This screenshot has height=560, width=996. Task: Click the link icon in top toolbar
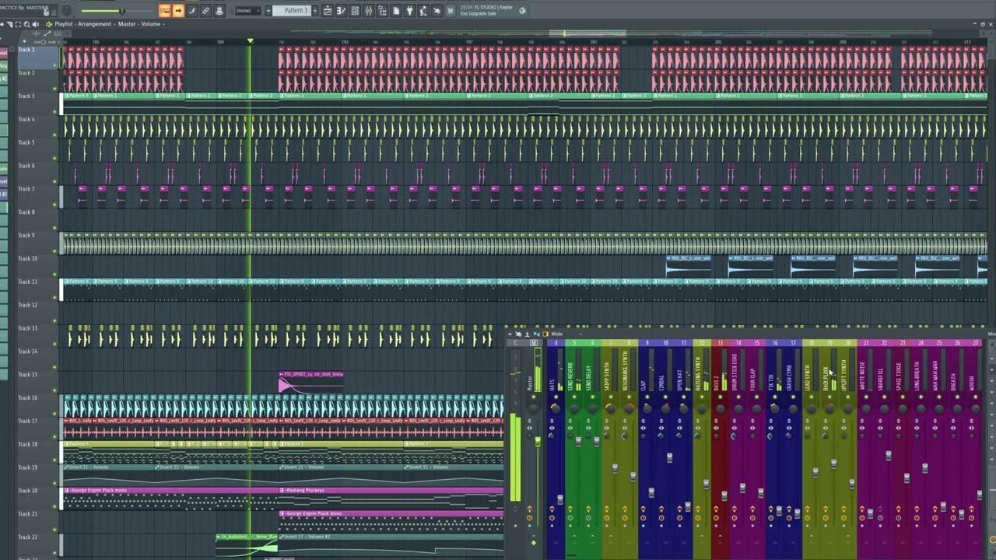pos(205,11)
